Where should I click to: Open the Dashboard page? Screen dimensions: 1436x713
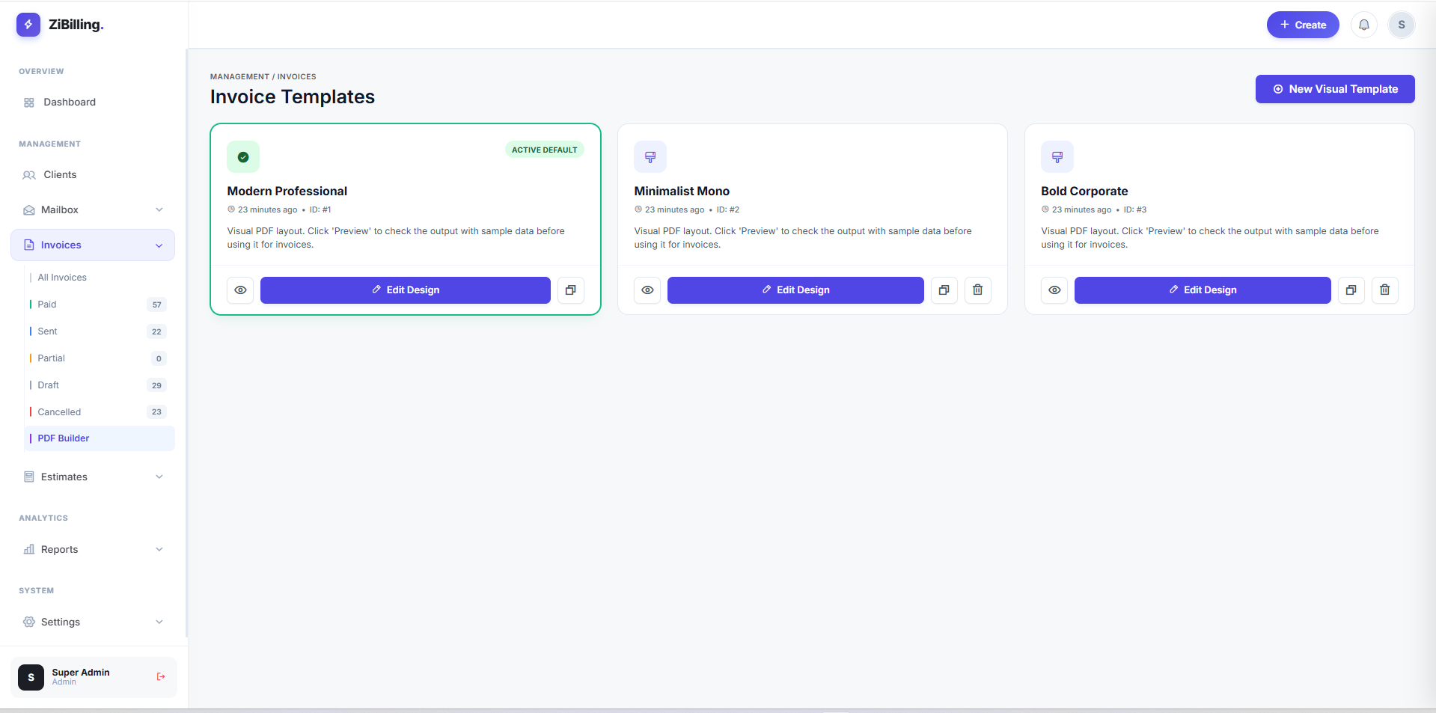point(69,102)
